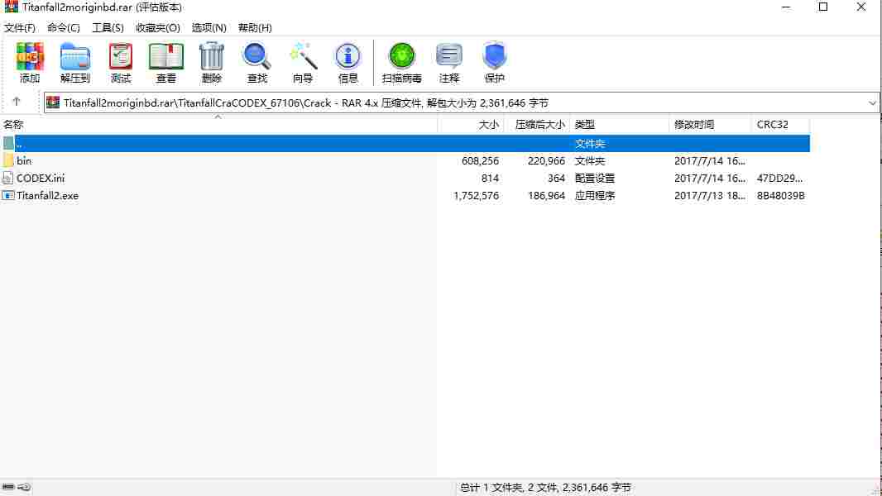Click the packed size value 364
The height and width of the screenshot is (496, 882).
pyautogui.click(x=556, y=178)
